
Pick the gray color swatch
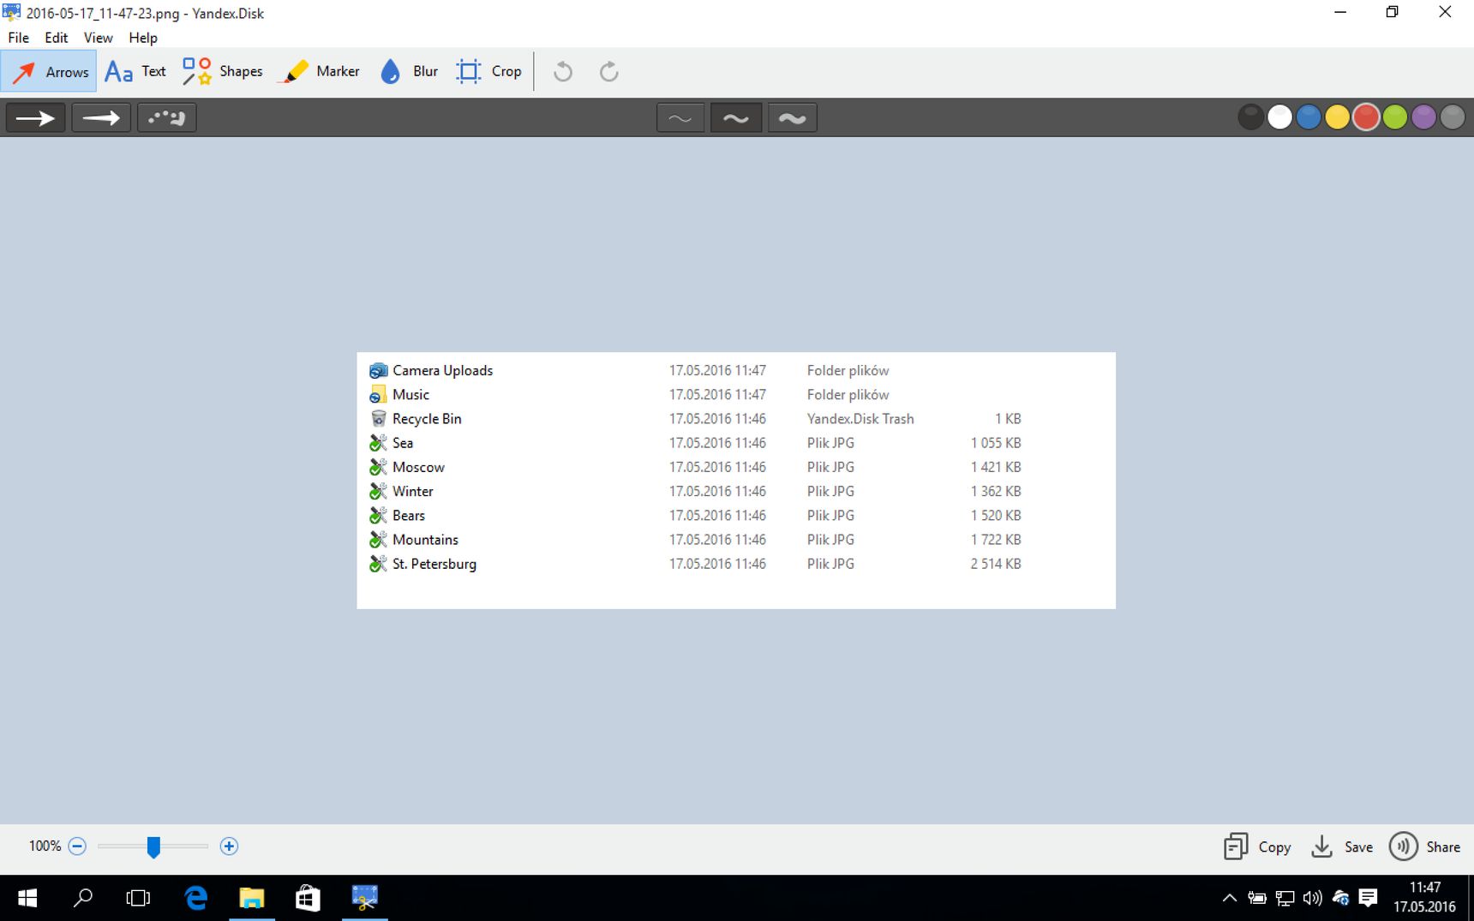click(1453, 117)
